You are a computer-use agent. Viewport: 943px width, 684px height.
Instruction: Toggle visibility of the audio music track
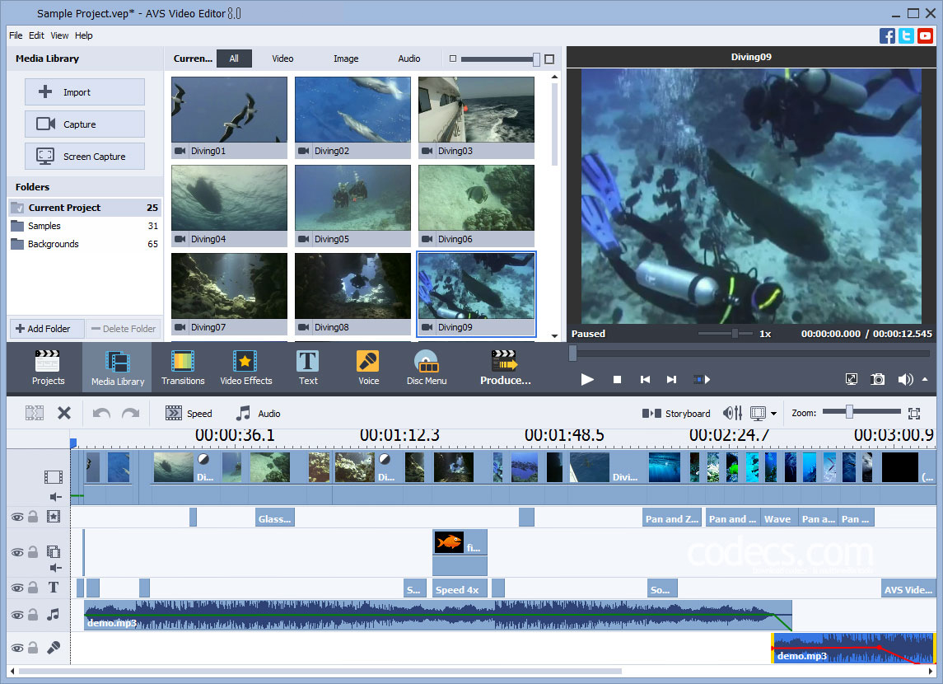pyautogui.click(x=17, y=615)
